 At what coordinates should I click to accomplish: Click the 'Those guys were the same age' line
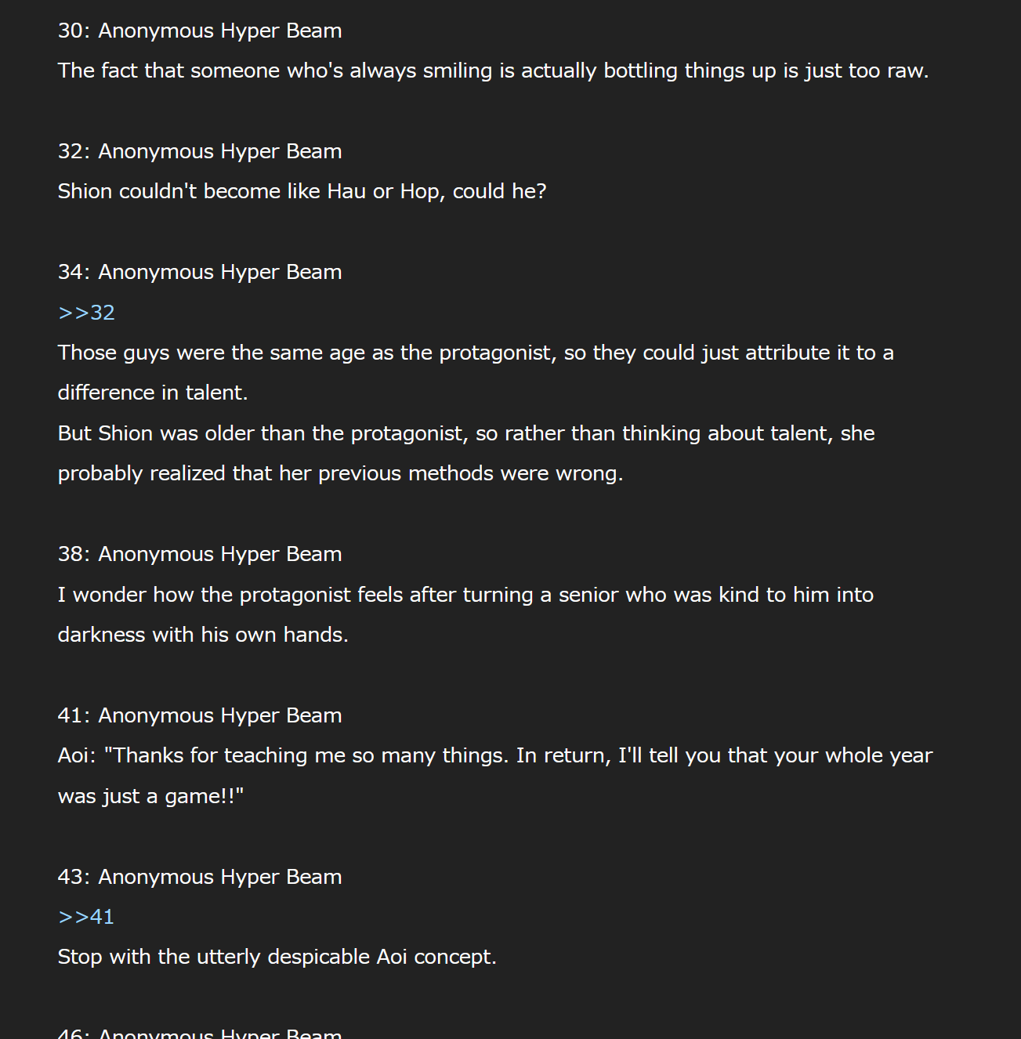[476, 353]
